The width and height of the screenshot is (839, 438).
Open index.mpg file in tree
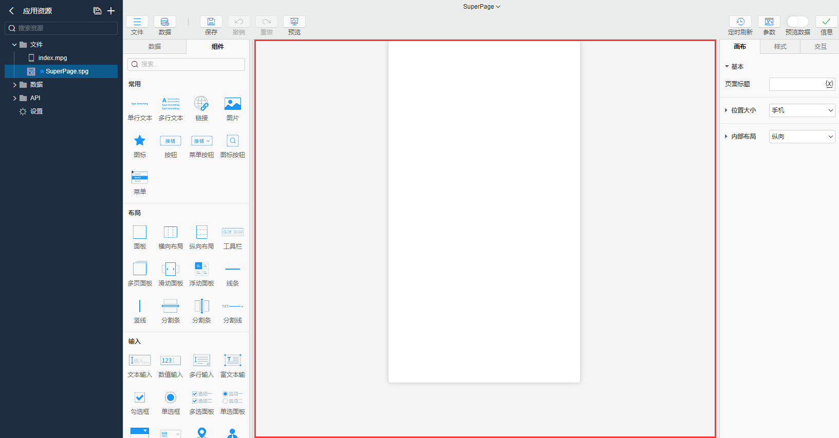[52, 58]
